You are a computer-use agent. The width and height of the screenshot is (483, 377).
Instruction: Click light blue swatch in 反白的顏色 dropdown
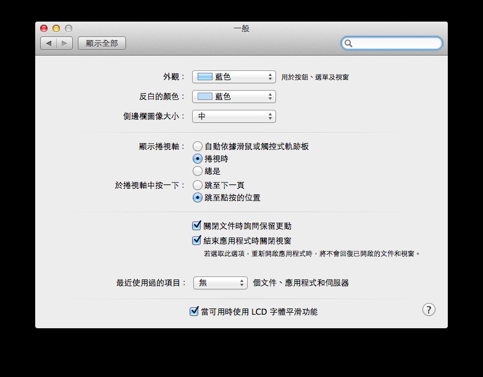coord(205,96)
